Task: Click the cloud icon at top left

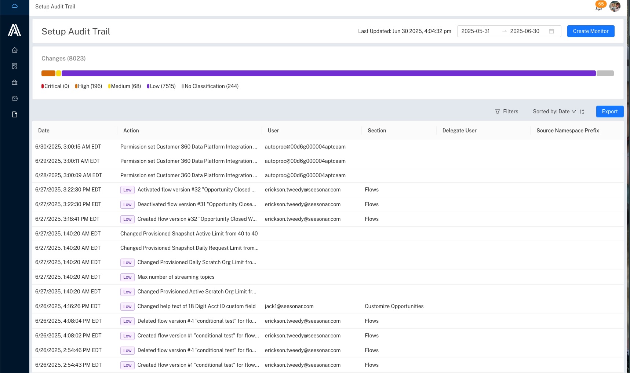Action: point(15,6)
